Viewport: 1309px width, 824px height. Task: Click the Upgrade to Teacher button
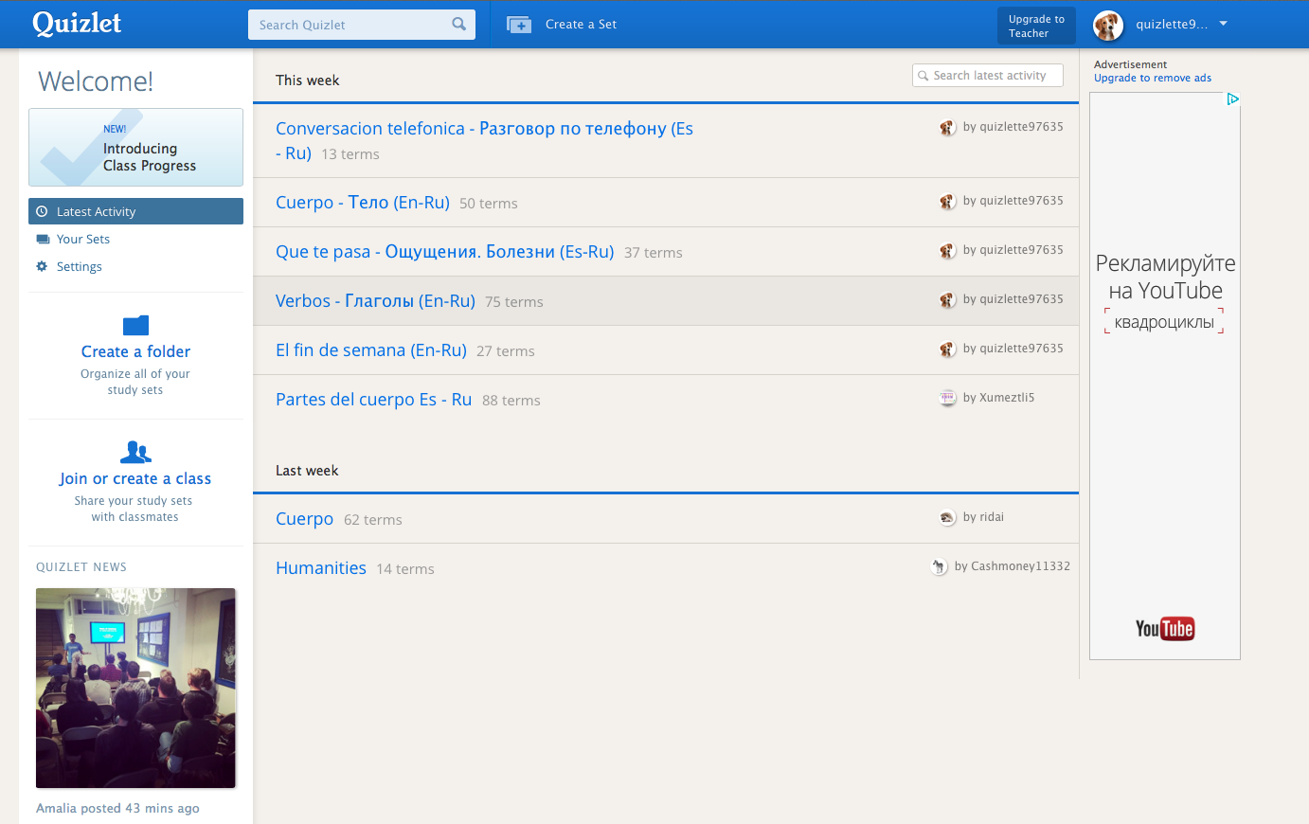(1036, 26)
